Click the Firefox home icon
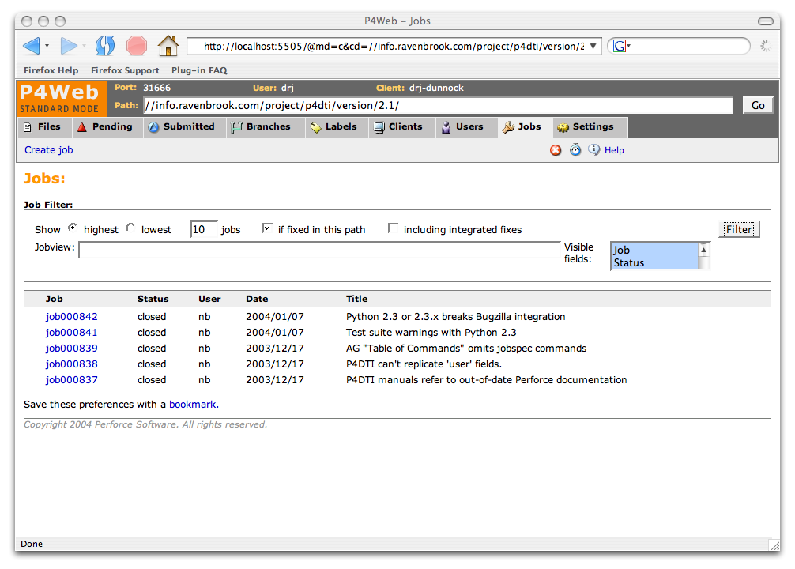The width and height of the screenshot is (795, 569). 168,46
